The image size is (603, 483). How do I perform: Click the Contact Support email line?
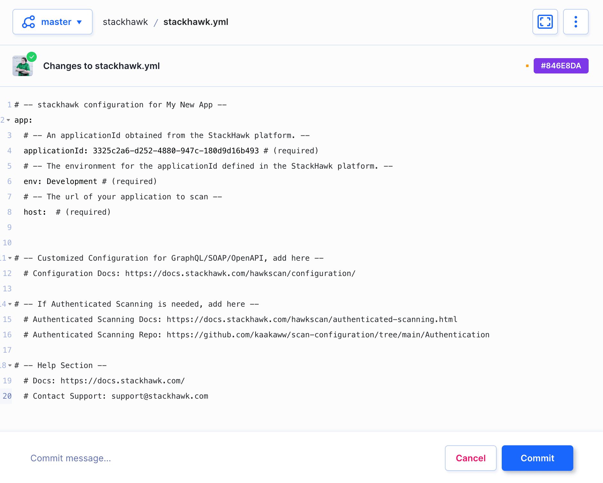click(x=116, y=396)
